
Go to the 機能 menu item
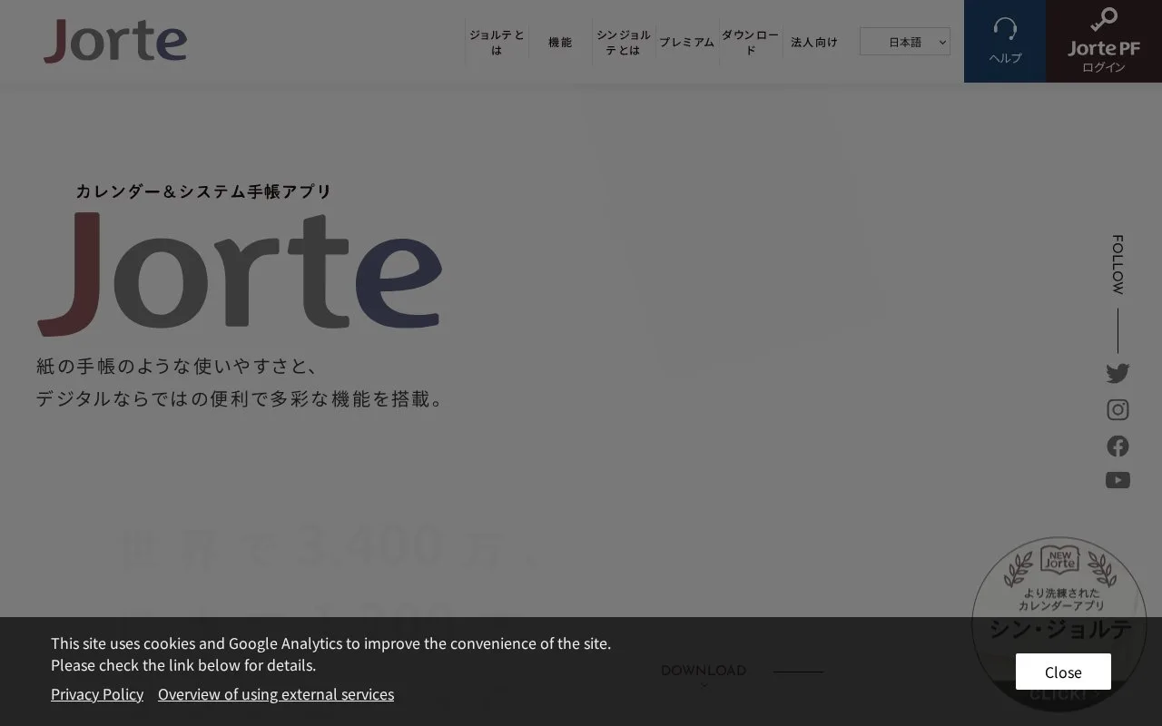pos(560,42)
